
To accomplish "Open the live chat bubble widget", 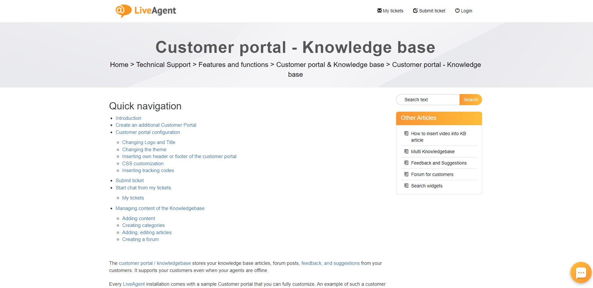I will (581, 272).
